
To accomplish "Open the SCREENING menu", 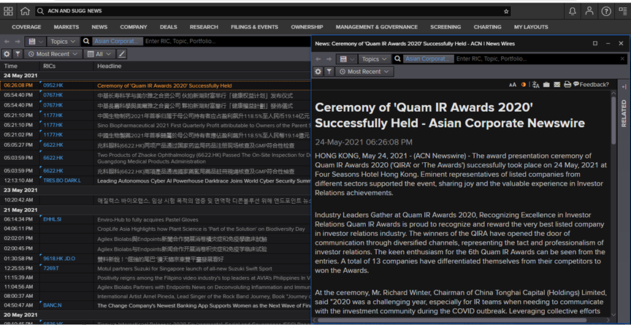I will coord(445,27).
